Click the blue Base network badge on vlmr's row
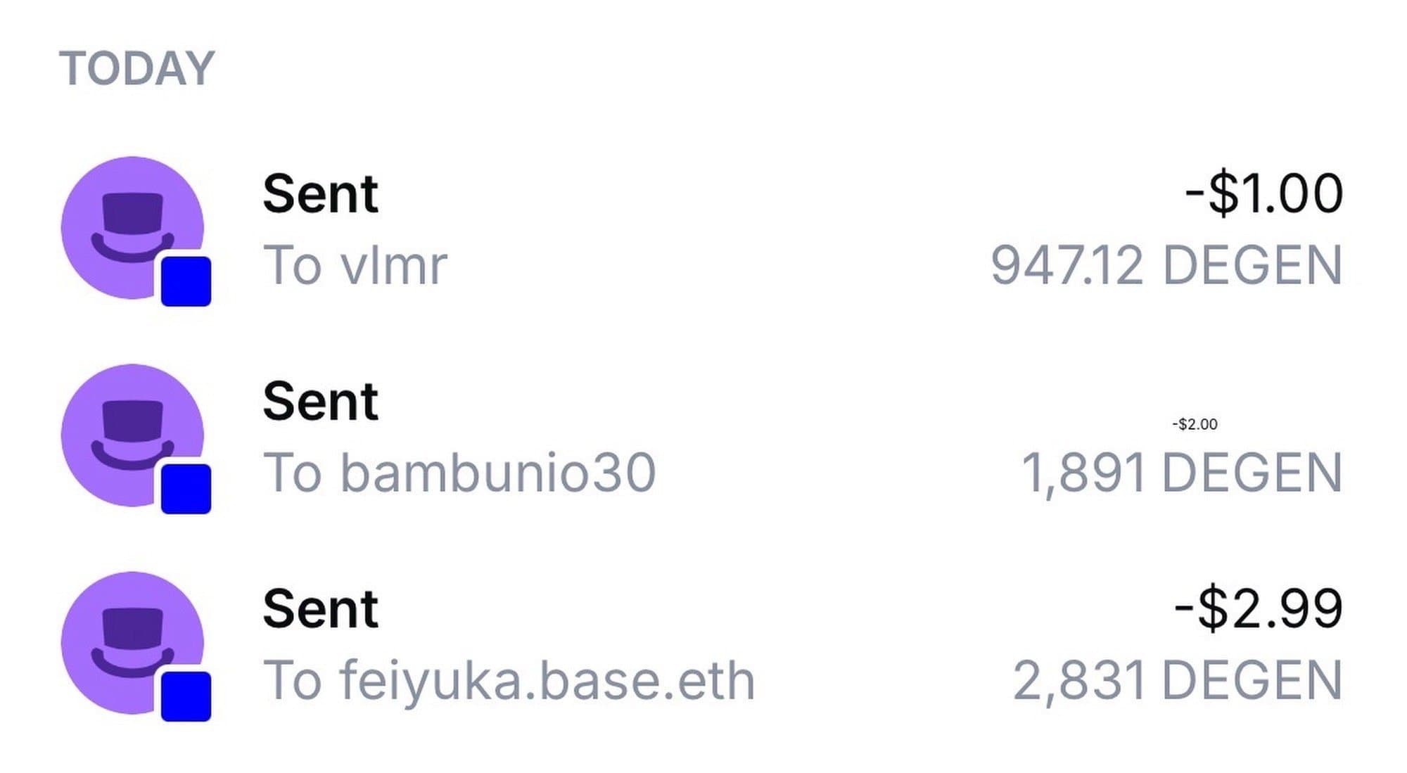Image resolution: width=1407 pixels, height=773 pixels. click(x=185, y=281)
